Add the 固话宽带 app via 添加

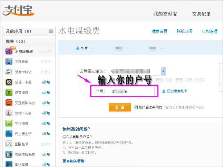pos(46,164)
